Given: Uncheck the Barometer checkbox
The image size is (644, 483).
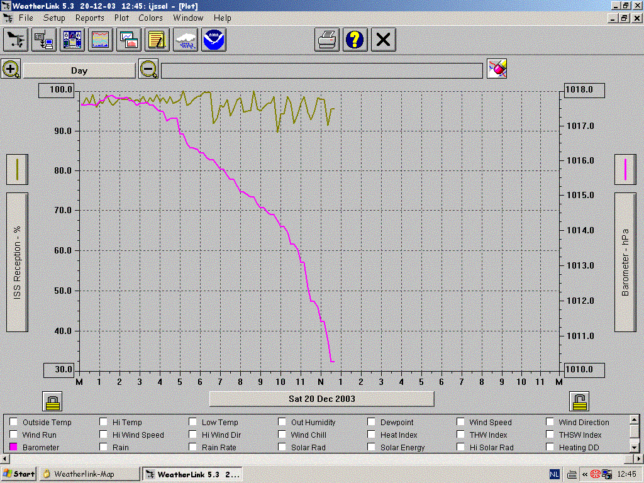Looking at the screenshot, I should [14, 447].
